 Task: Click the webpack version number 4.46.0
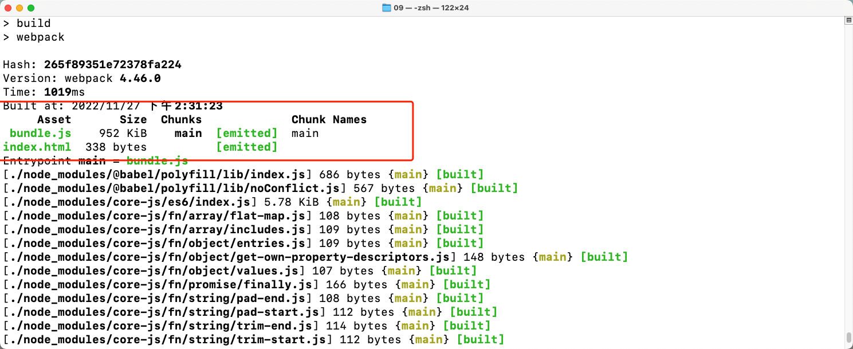(140, 79)
